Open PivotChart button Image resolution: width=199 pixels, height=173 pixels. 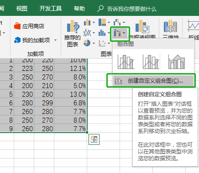point(142,29)
